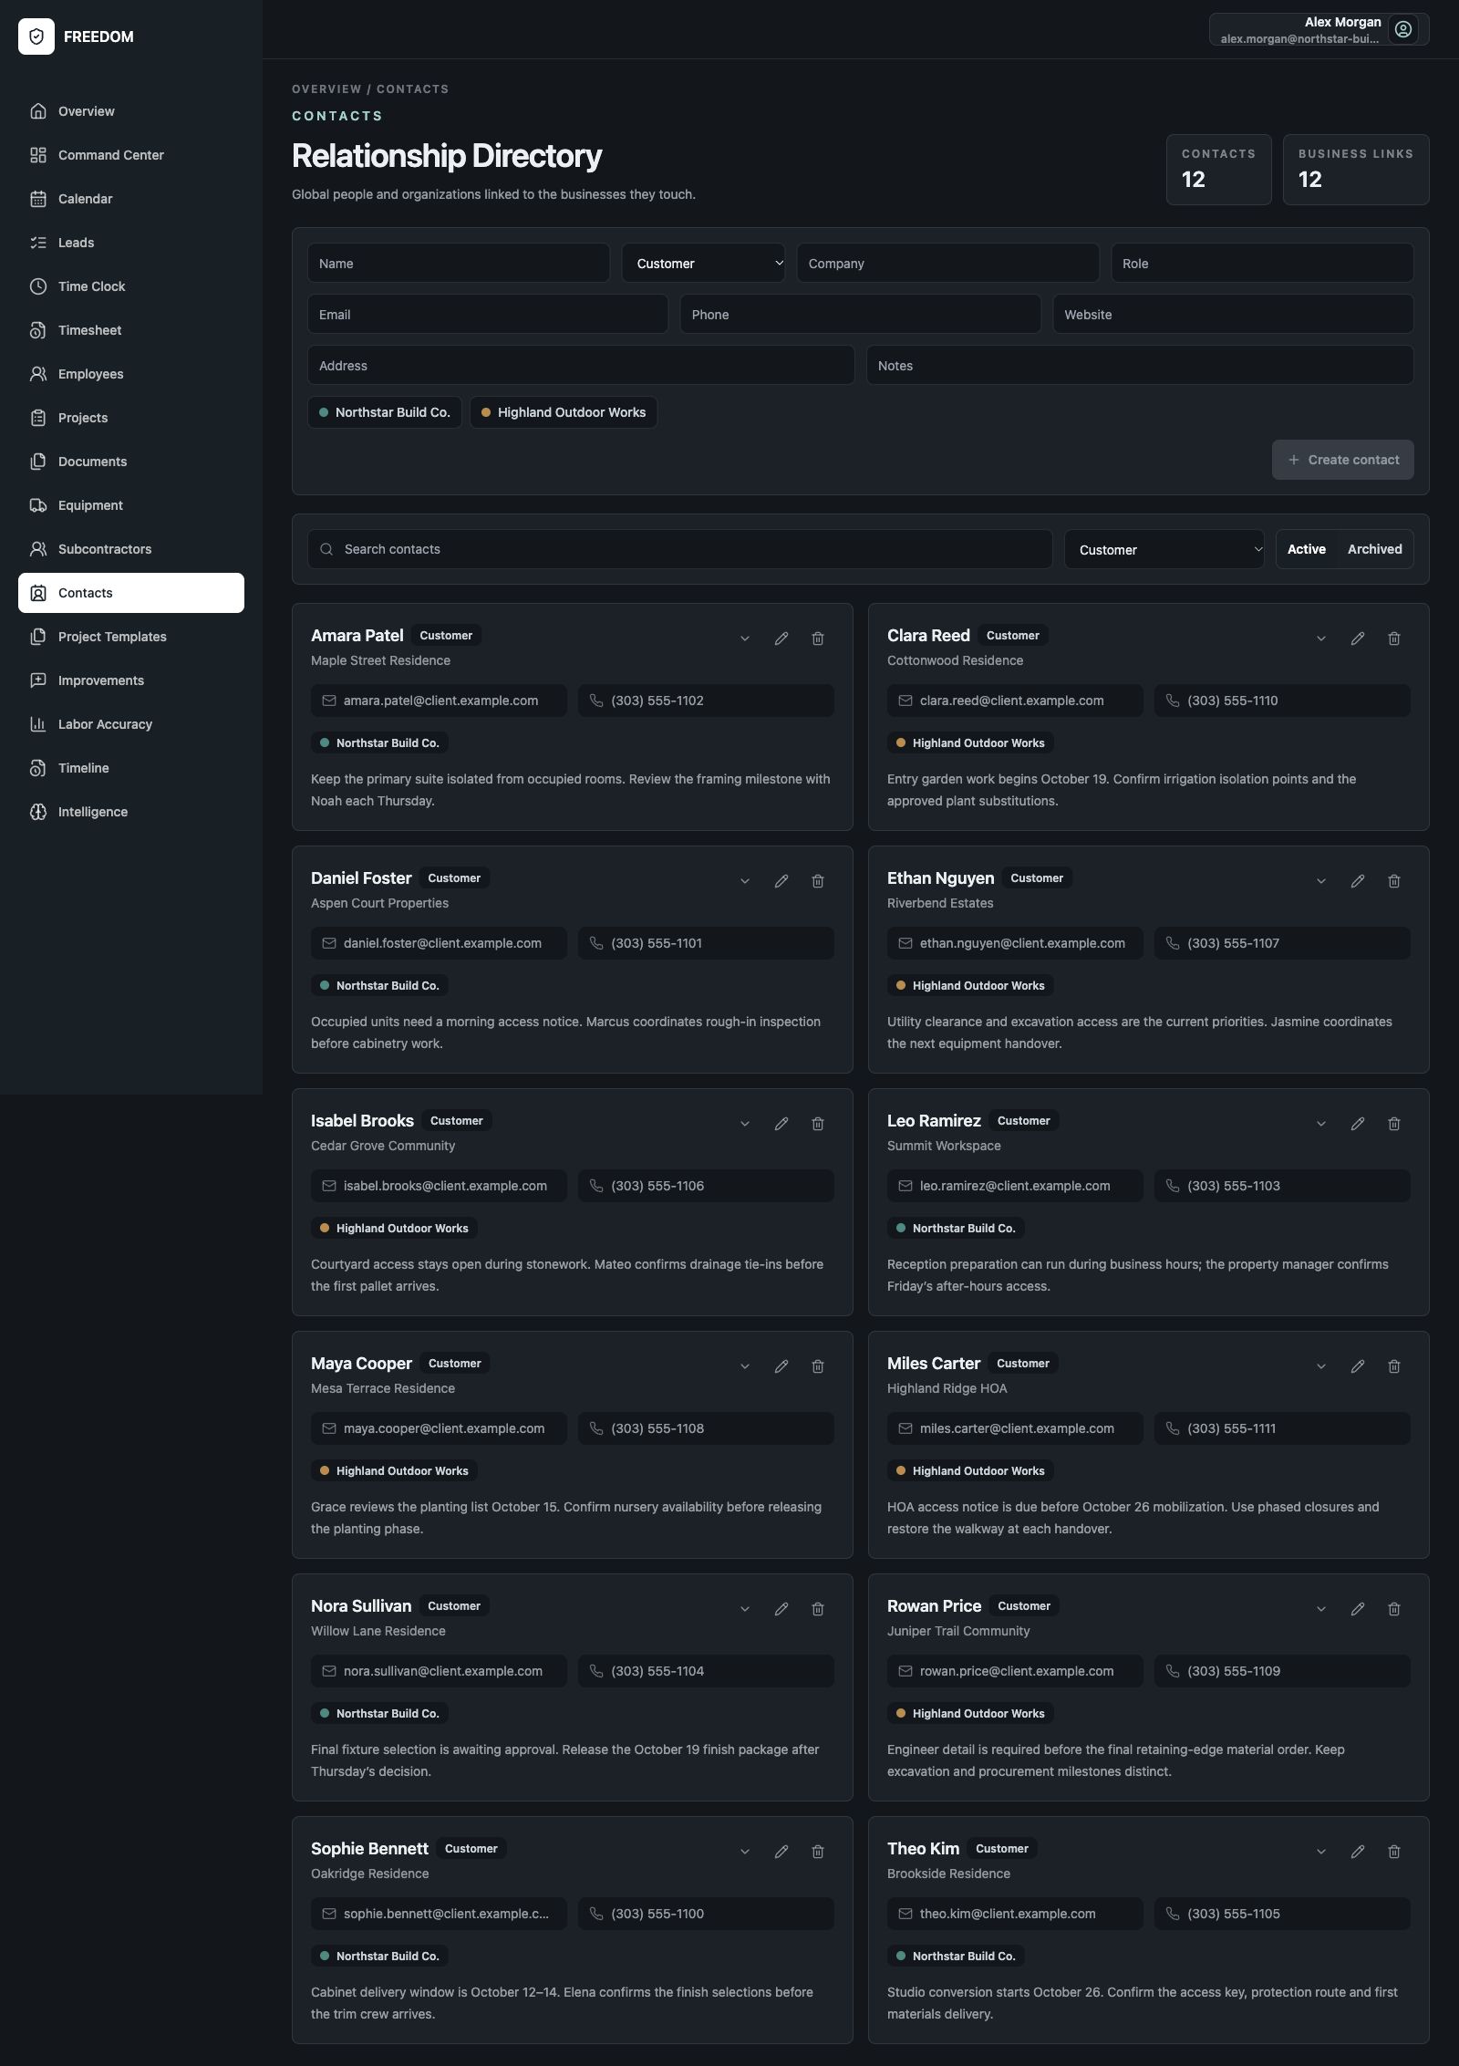Open the Customer filter dropdown beside search
The height and width of the screenshot is (2066, 1459).
click(1164, 549)
